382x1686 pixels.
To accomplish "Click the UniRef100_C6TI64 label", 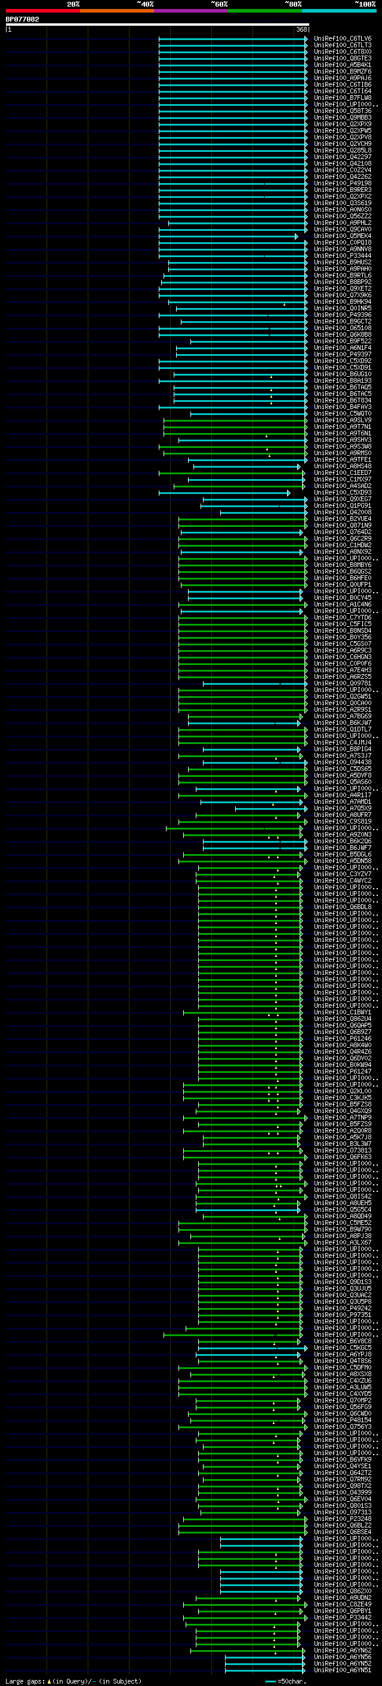I will pos(343,91).
